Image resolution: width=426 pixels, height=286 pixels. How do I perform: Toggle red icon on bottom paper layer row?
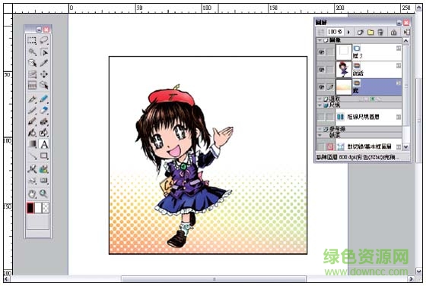(330, 146)
